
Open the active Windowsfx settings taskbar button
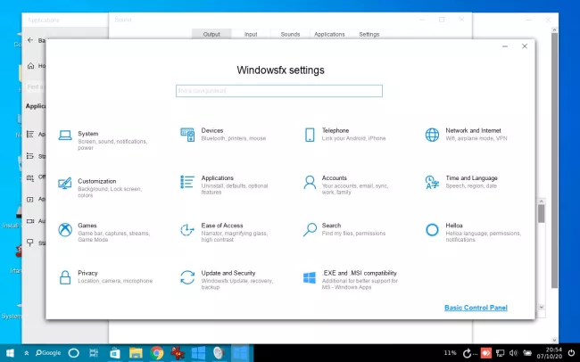(241, 353)
